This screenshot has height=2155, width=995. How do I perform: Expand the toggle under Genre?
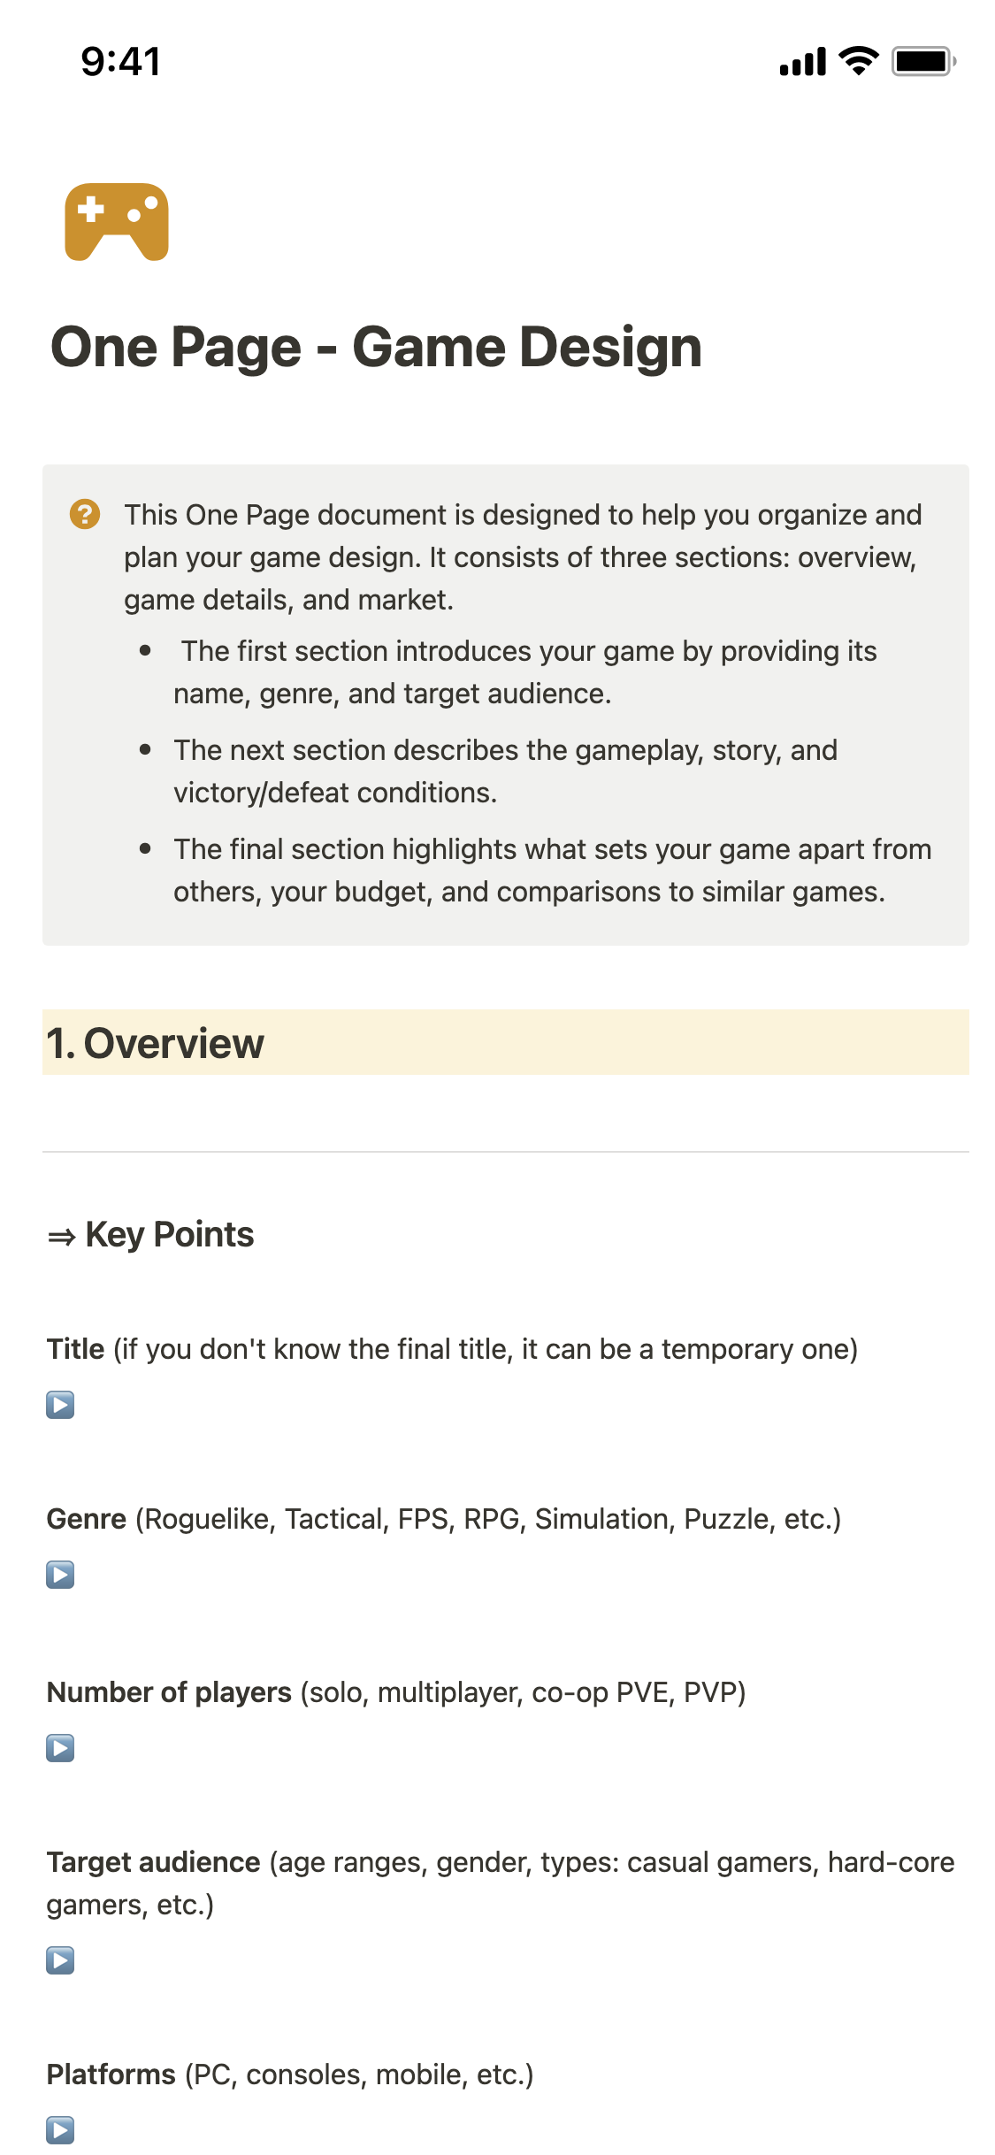click(60, 1575)
